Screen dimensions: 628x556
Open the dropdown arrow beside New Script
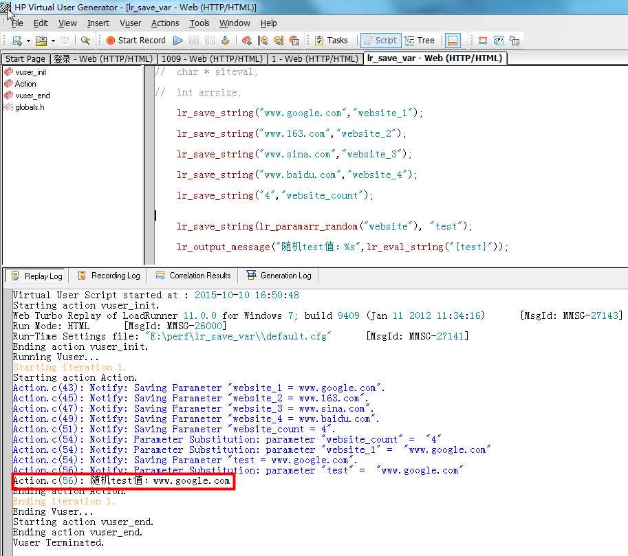[28, 41]
